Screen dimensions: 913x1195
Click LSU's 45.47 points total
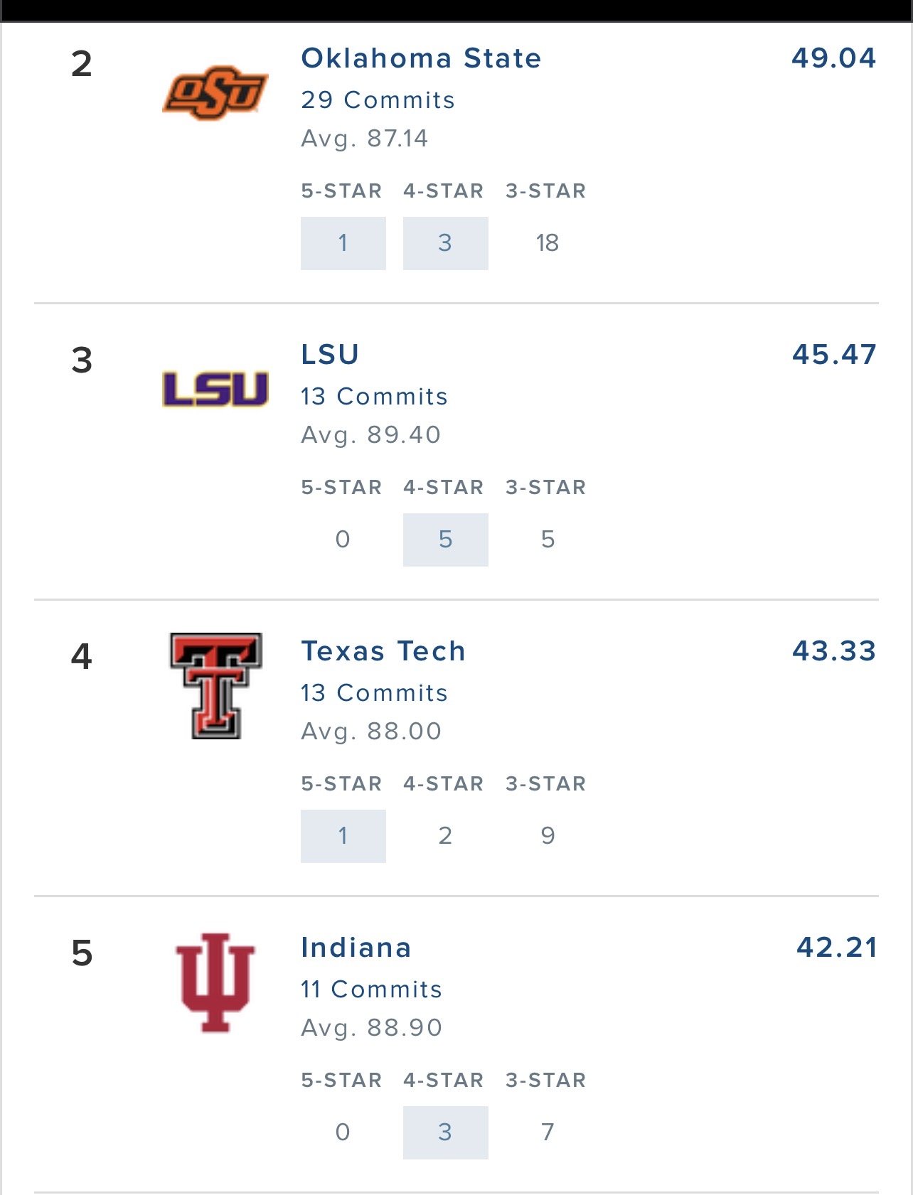coord(834,355)
